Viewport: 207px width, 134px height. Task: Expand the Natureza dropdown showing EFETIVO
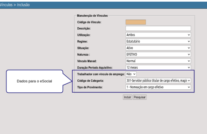coord(158,54)
